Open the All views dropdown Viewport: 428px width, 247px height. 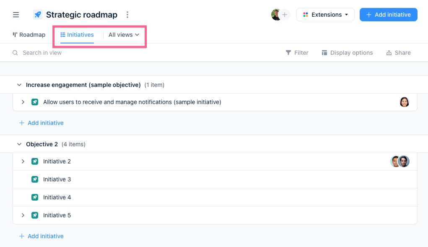coord(124,35)
